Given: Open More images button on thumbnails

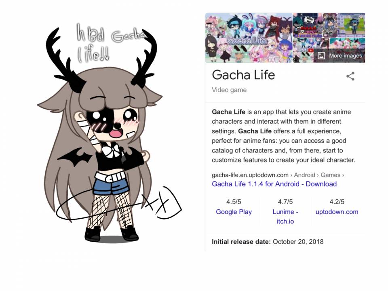Looking at the screenshot, I should pyautogui.click(x=339, y=56).
